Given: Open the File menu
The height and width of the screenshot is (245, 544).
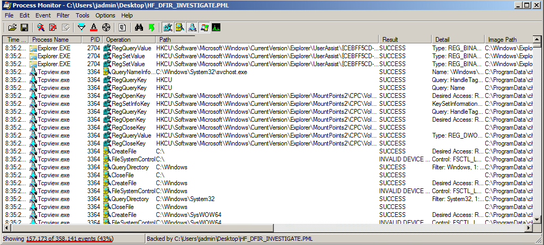Looking at the screenshot, I should click(10, 15).
